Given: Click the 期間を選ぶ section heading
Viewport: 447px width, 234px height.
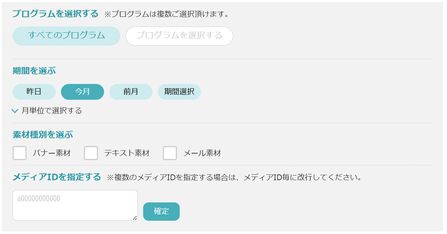Looking at the screenshot, I should coord(34,71).
